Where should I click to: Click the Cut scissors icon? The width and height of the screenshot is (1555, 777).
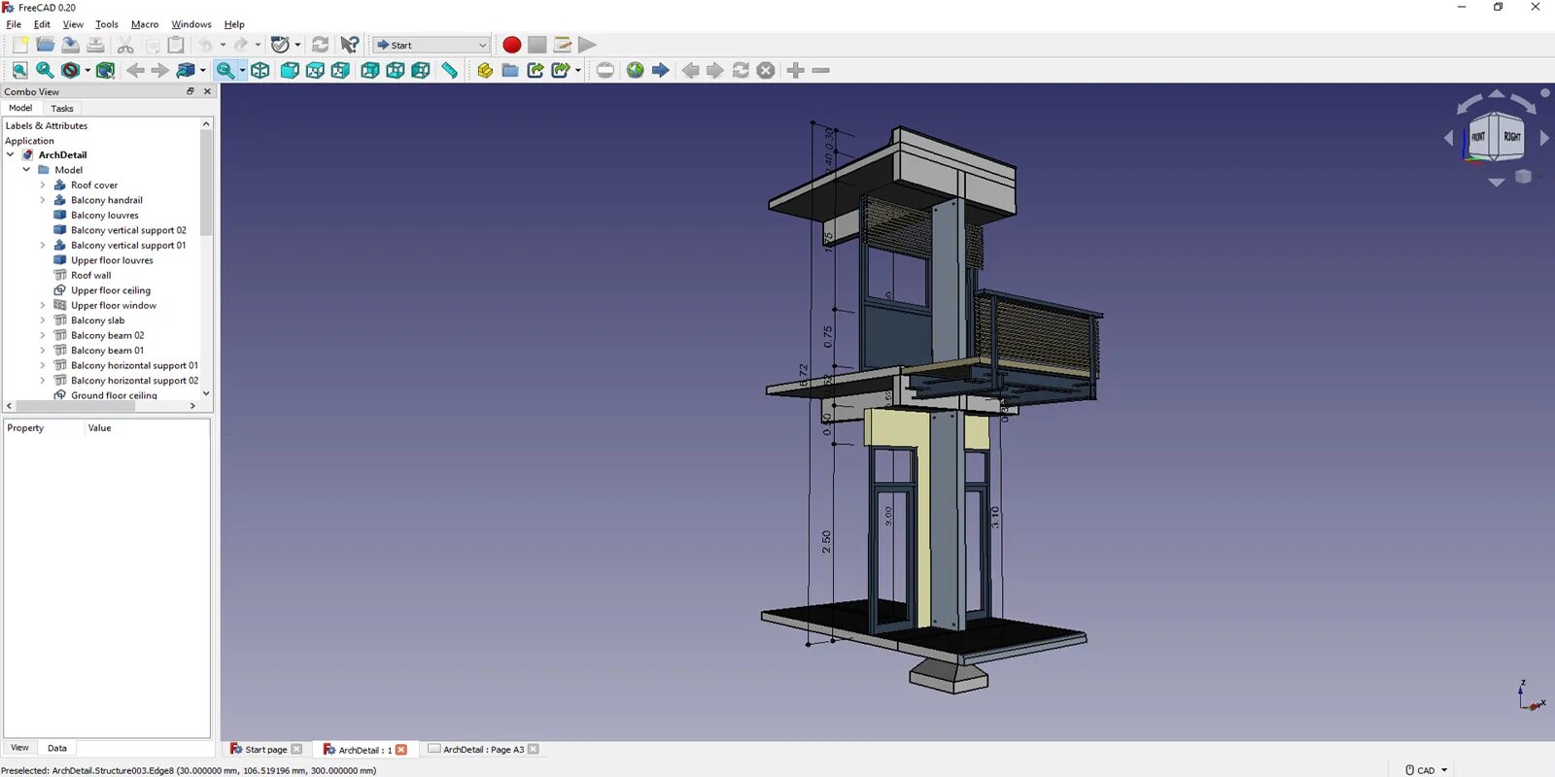coord(125,45)
